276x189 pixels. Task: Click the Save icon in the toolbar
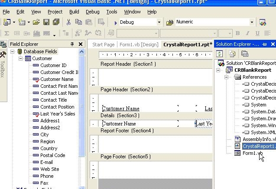click(46, 22)
